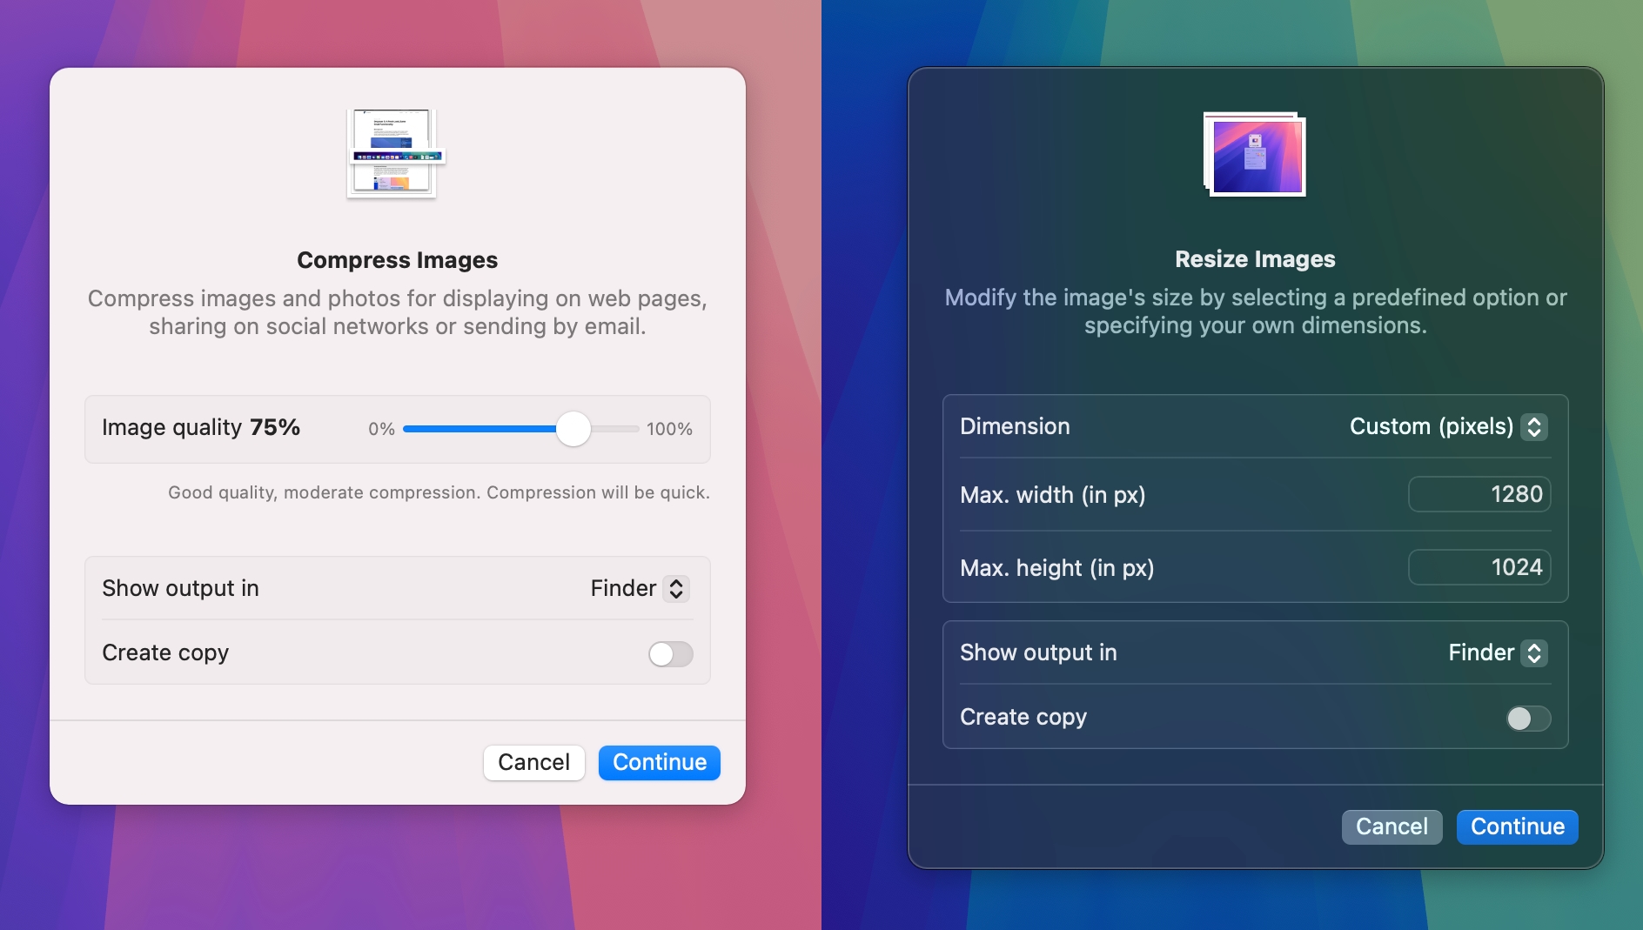The width and height of the screenshot is (1643, 930).
Task: Toggle Create copy in Compress Images dialog
Action: 670,653
